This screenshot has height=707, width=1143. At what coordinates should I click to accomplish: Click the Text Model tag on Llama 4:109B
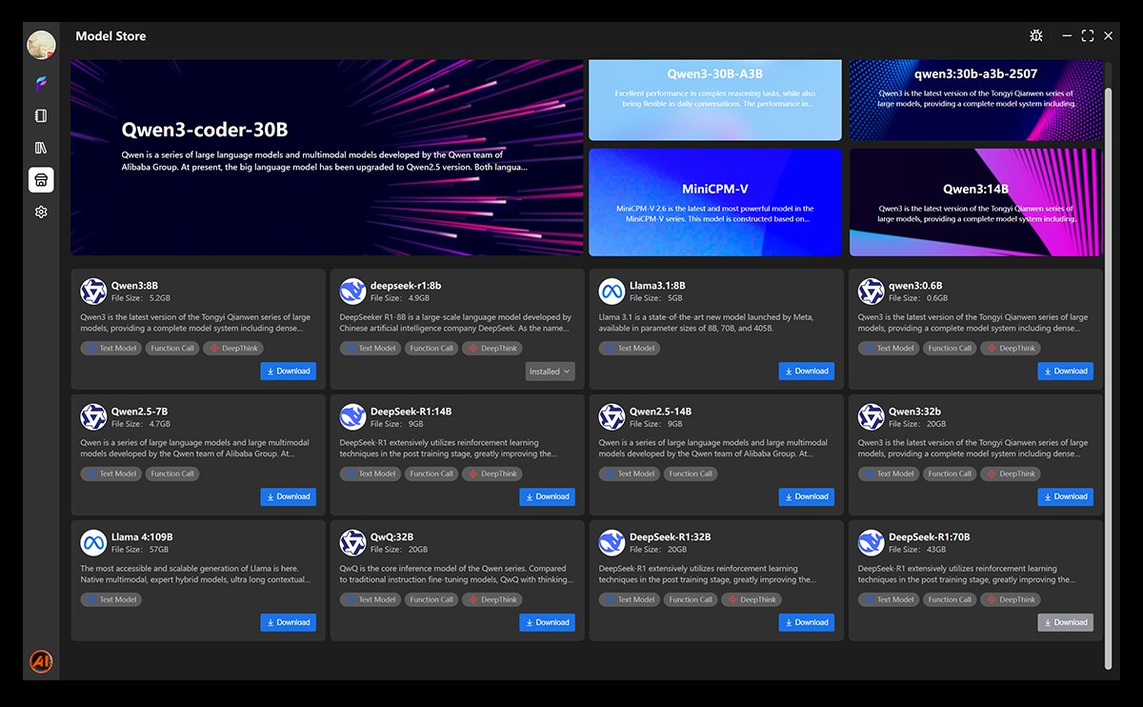pyautogui.click(x=110, y=599)
